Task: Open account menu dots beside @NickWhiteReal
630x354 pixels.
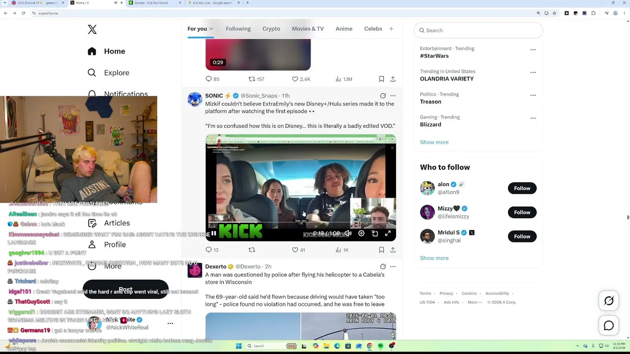Action: pos(170,324)
